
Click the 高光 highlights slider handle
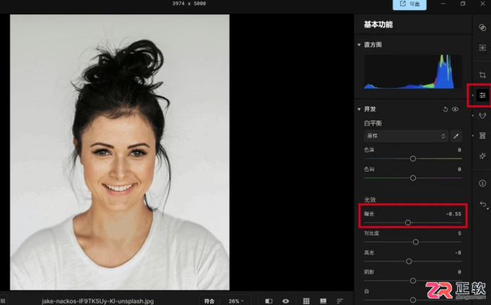409,261
